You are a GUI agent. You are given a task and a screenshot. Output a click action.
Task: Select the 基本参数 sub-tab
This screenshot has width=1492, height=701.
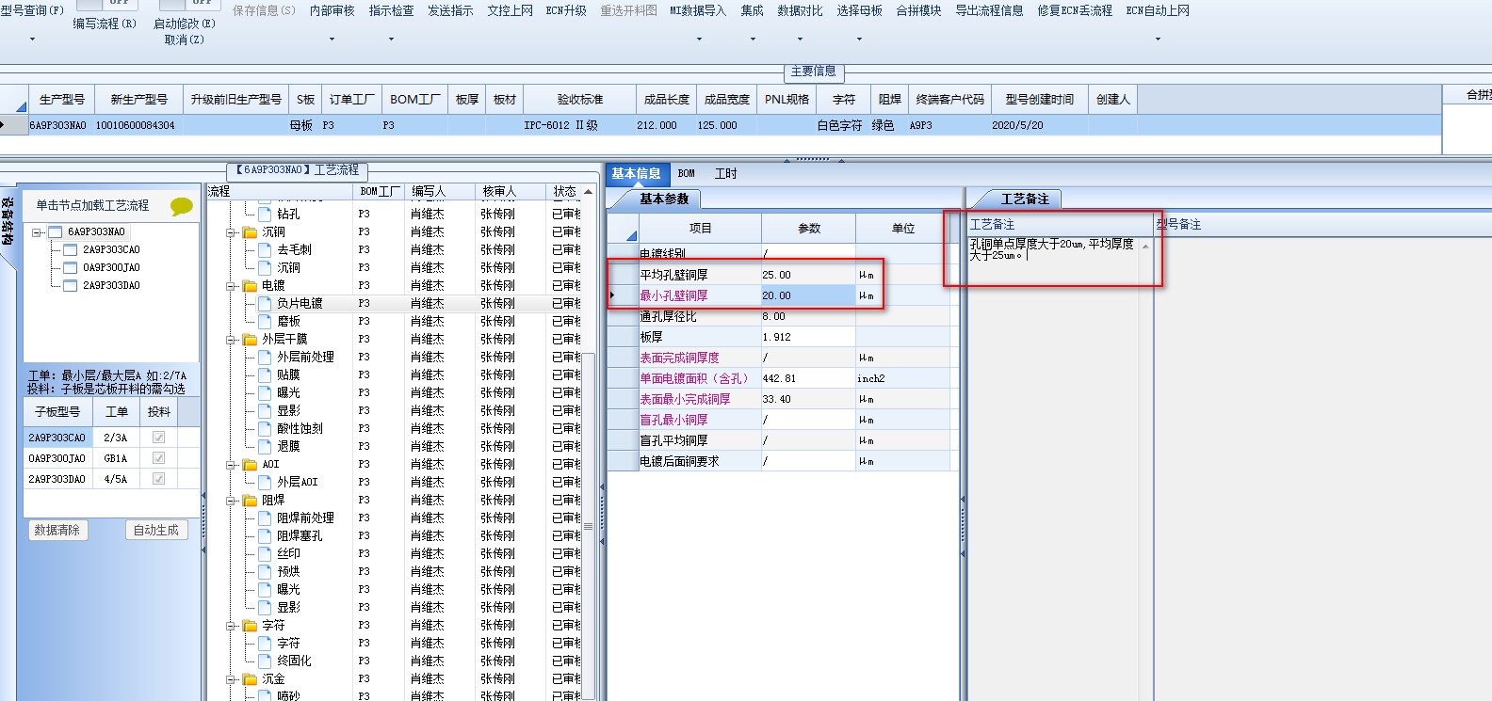click(664, 199)
